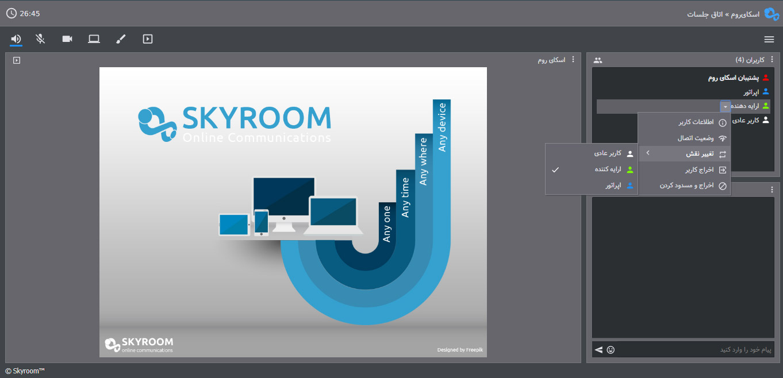This screenshot has height=378, width=783.
Task: Open the اسکای روم presentation panel options menu
Action: click(x=573, y=60)
